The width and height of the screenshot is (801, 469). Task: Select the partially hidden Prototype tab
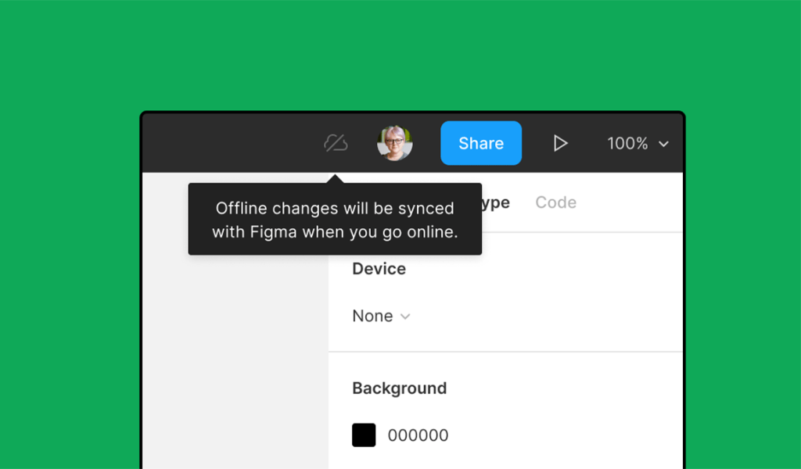(495, 202)
